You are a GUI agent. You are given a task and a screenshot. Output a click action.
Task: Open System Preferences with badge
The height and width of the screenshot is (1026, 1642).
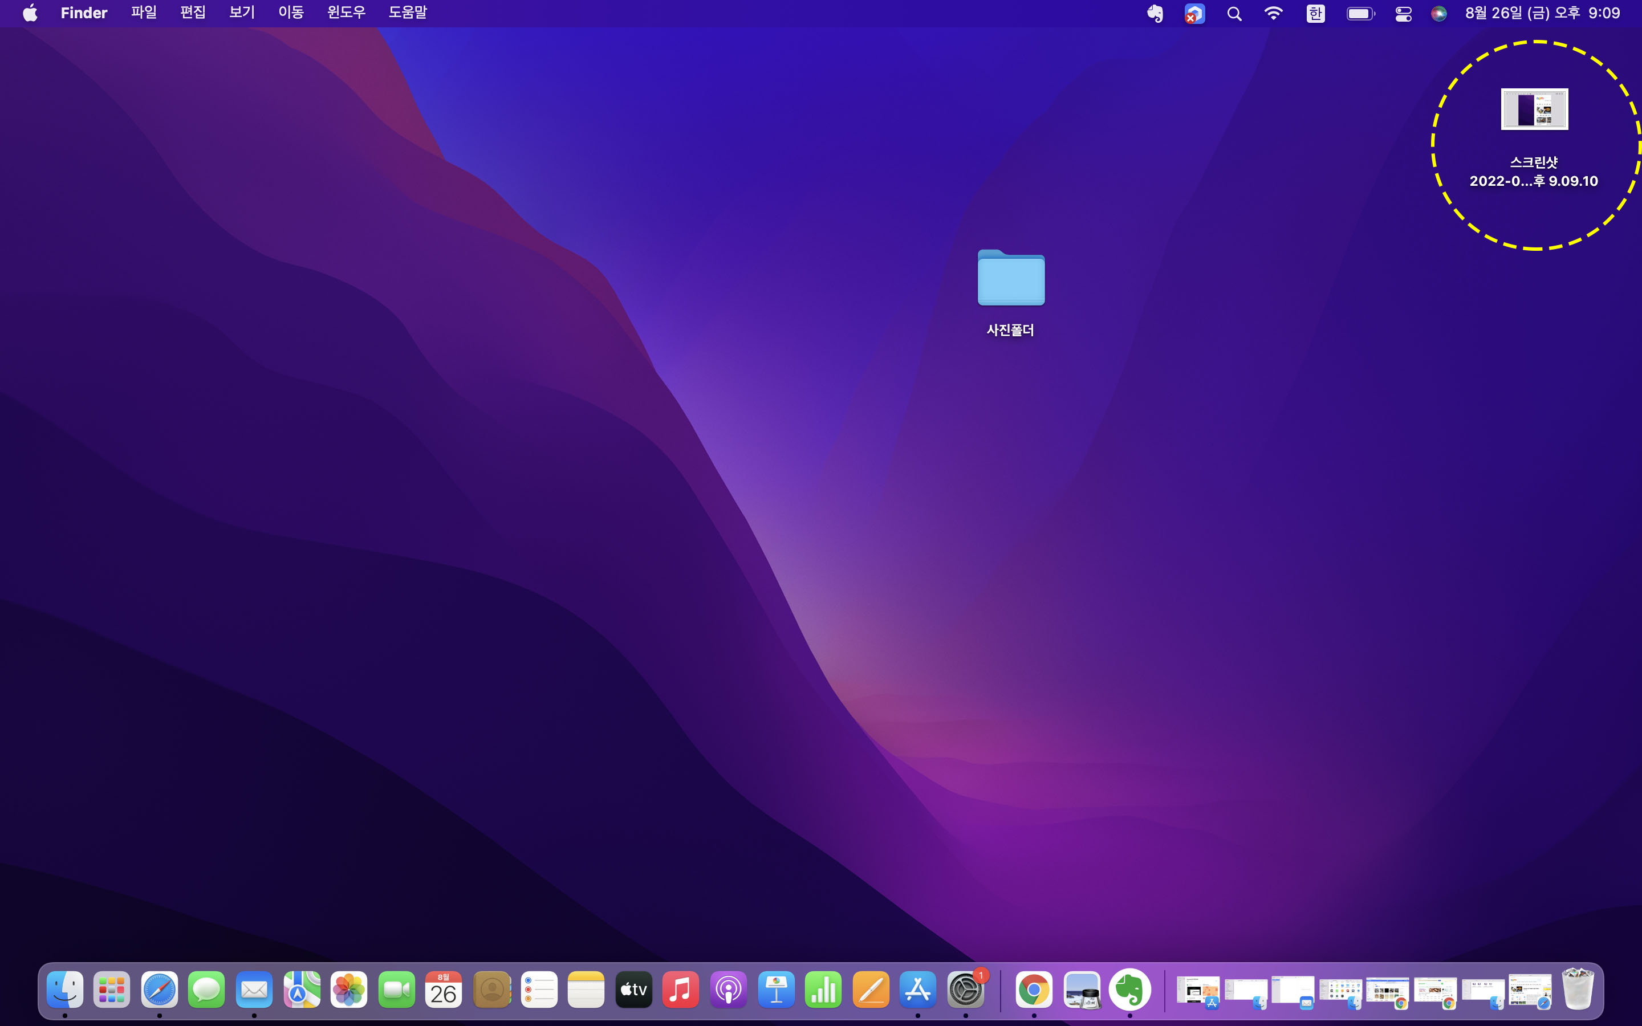[965, 990]
